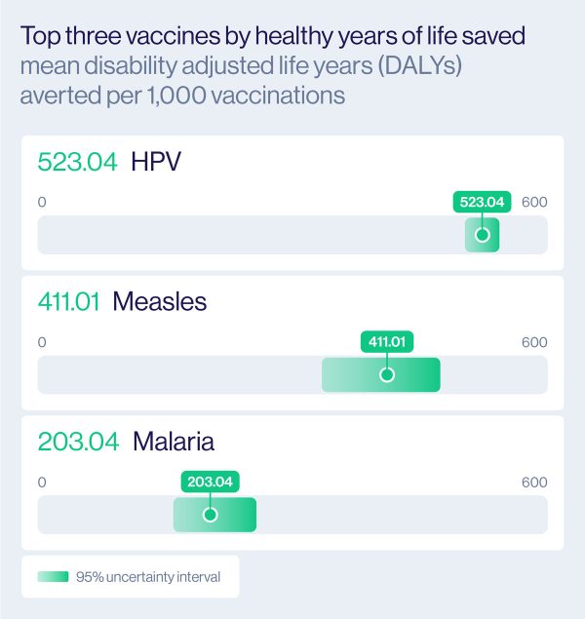This screenshot has width=585, height=619.
Task: Click the 600 axis label on Malaria bar
Action: [x=534, y=482]
